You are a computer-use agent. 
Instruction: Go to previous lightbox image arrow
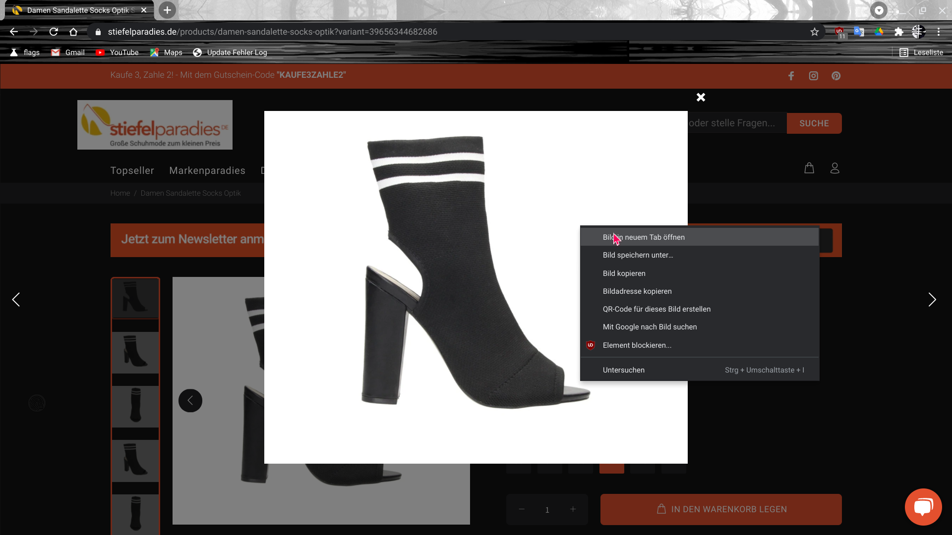16,300
